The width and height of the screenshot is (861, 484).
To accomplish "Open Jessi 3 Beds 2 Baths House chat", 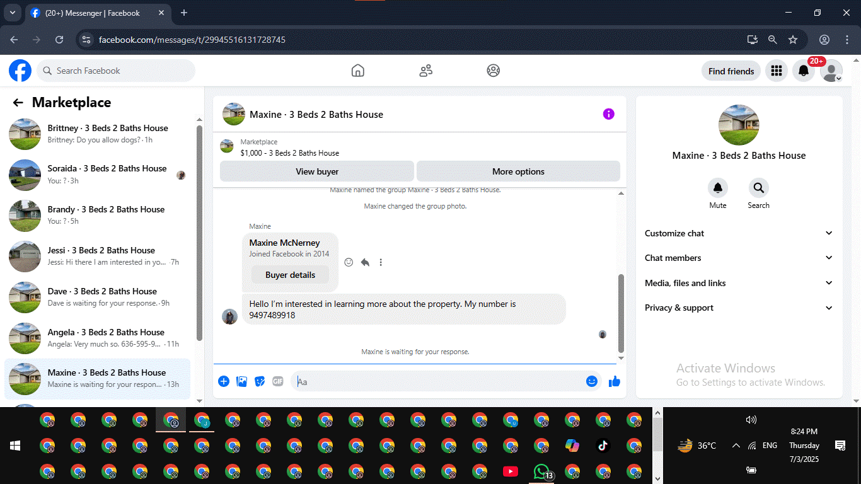I will 98,256.
